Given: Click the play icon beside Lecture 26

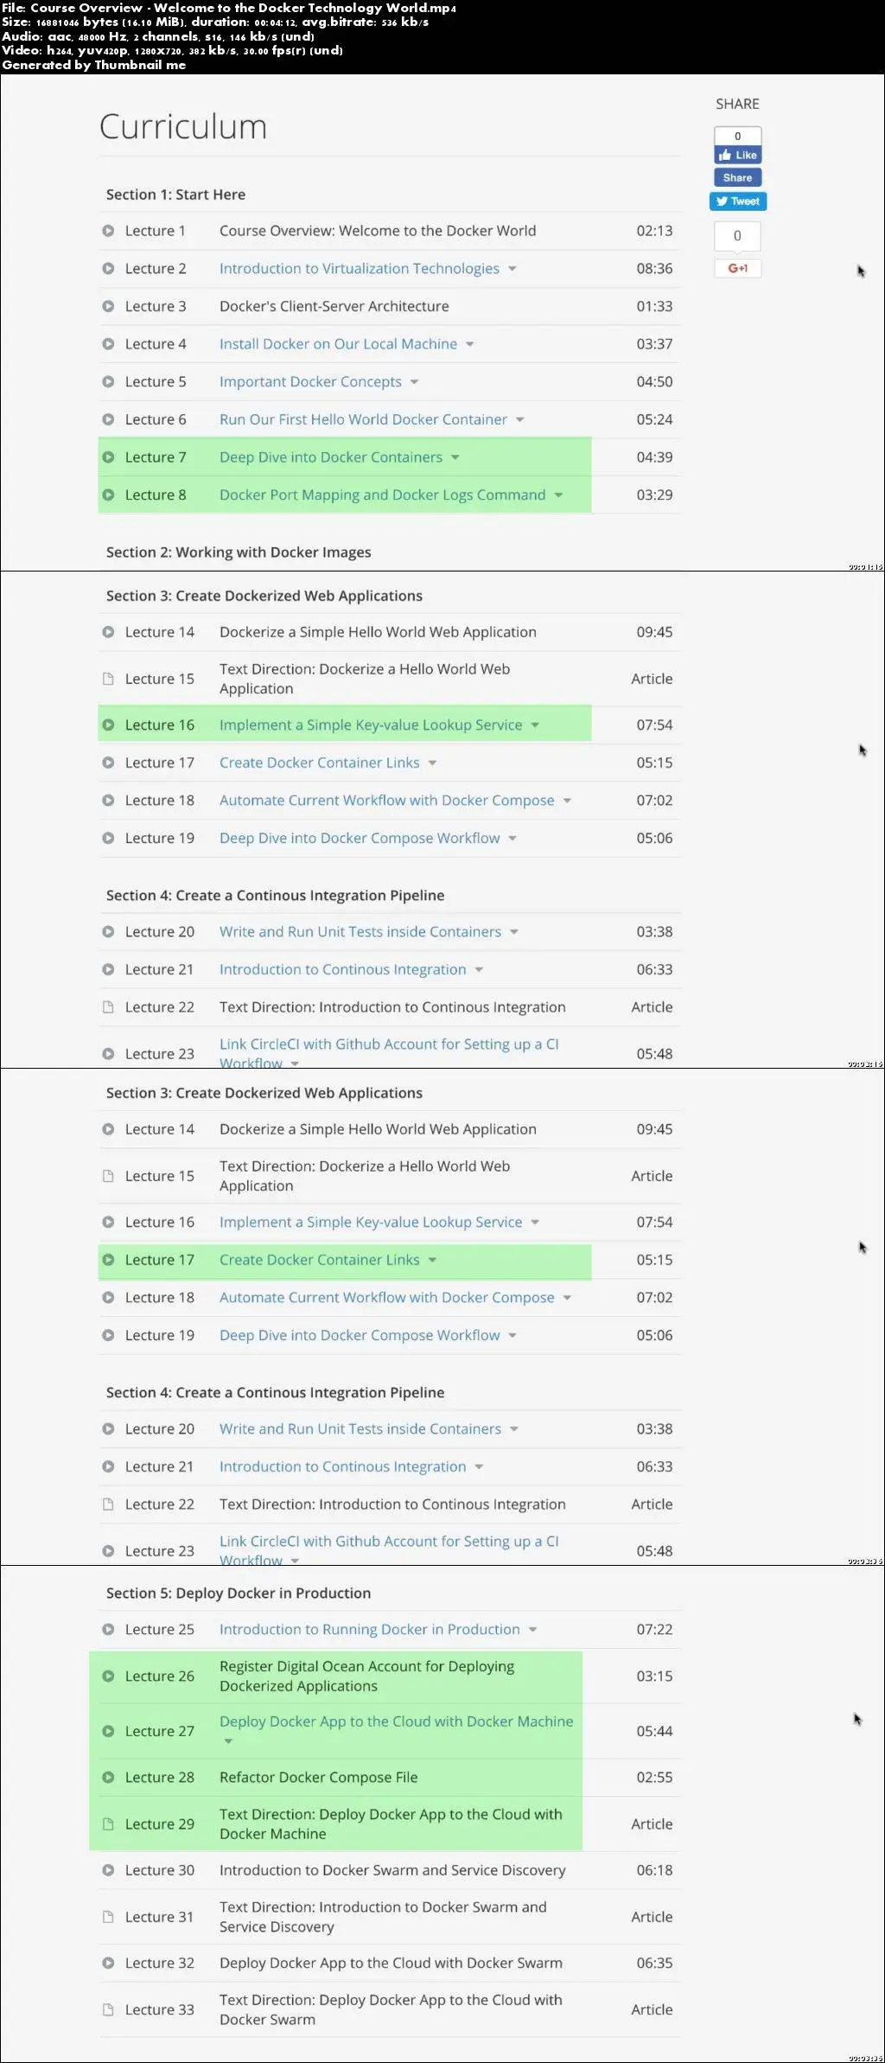Looking at the screenshot, I should (x=108, y=1676).
